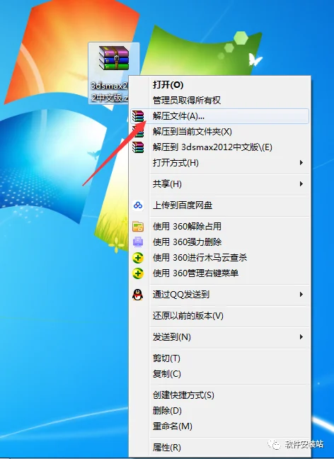Select 使用 360进行木马云查杀
334x459 pixels.
[x=219, y=258]
